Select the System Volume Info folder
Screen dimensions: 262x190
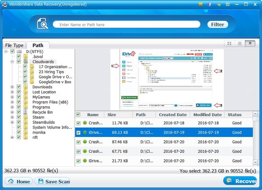tap(52, 127)
